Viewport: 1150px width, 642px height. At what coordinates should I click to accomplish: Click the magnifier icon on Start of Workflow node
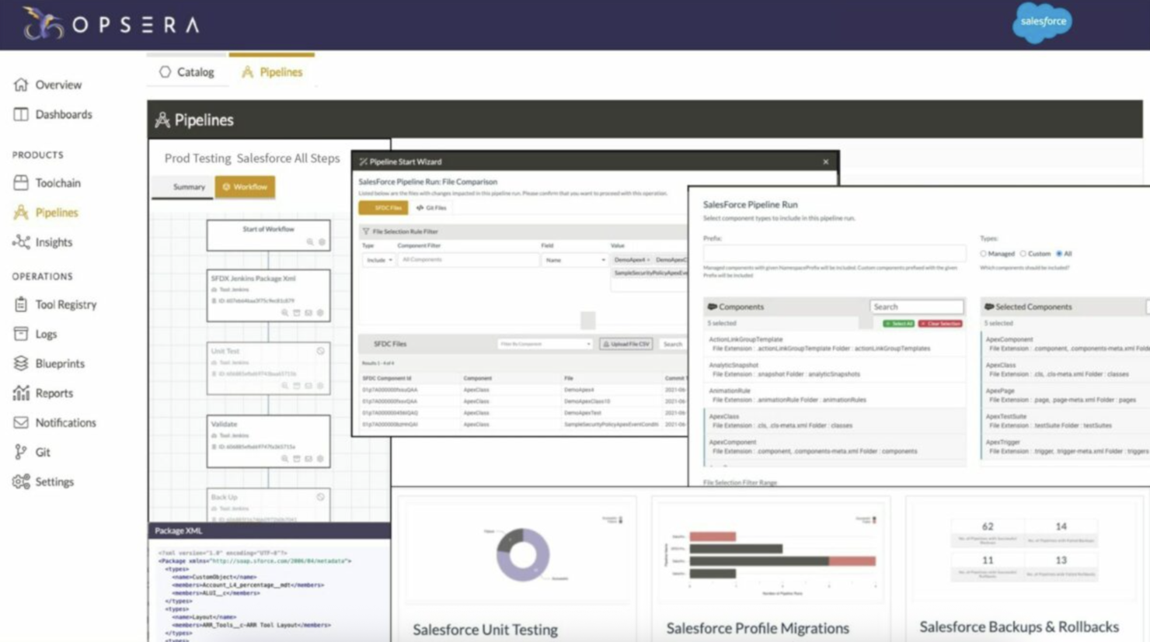(x=310, y=241)
